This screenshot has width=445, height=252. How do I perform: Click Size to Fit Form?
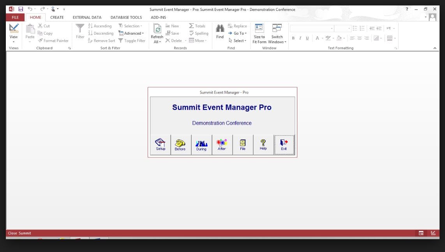pos(259,33)
